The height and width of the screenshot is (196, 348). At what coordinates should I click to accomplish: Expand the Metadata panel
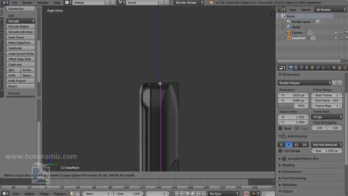tap(280, 185)
